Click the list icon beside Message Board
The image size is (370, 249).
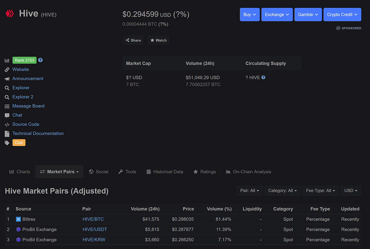(7, 106)
